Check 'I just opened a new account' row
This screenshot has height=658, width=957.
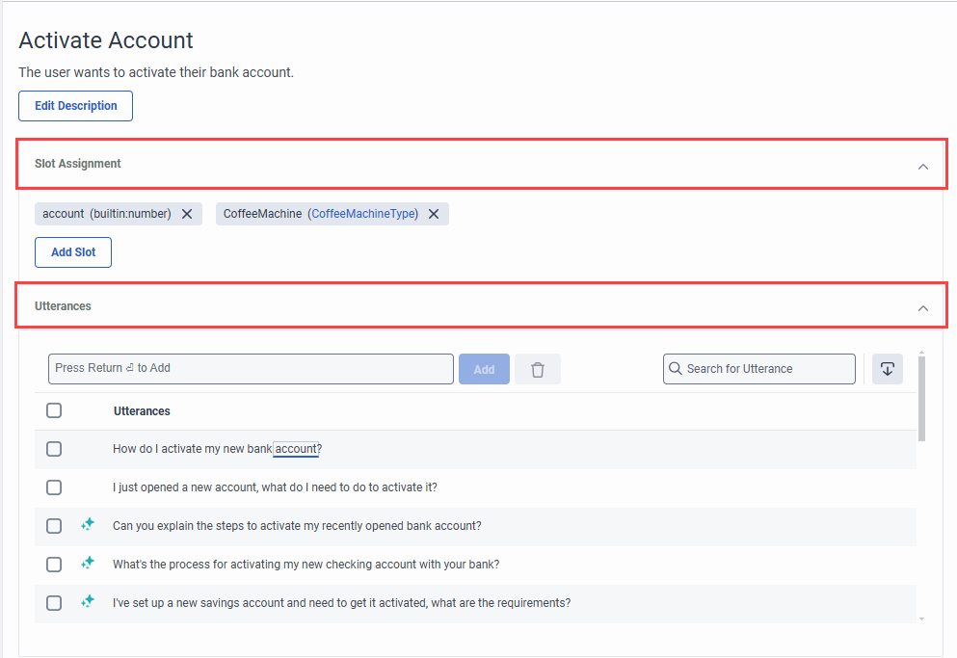(54, 487)
